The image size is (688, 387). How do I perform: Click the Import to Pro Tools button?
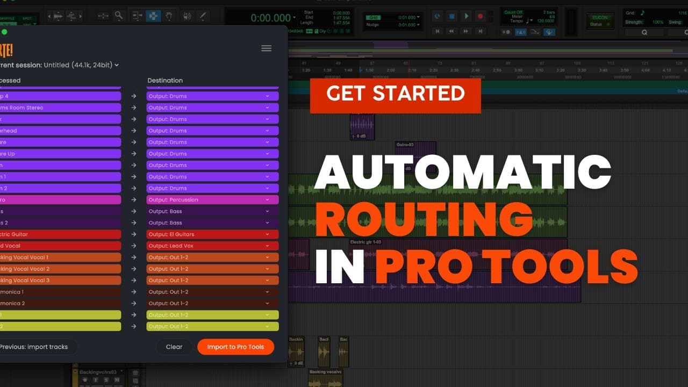(235, 347)
